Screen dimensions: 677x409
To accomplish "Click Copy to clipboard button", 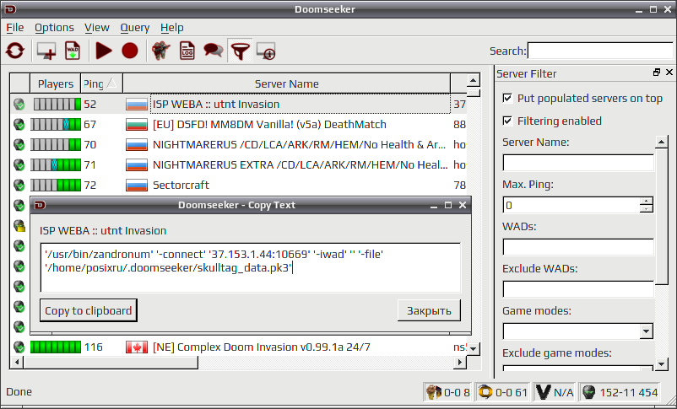I will pos(89,310).
